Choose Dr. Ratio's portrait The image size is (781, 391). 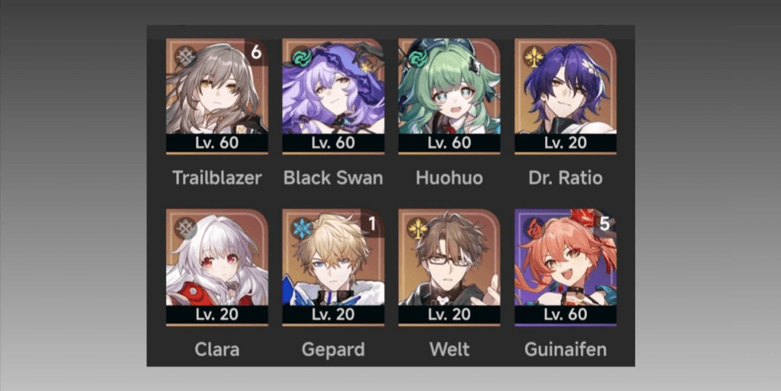566,95
